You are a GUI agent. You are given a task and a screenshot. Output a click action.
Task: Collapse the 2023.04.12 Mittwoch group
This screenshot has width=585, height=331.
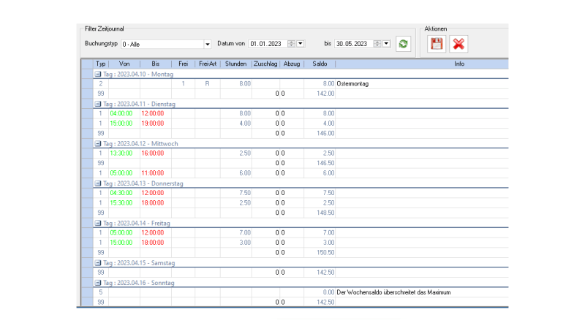pyautogui.click(x=98, y=144)
